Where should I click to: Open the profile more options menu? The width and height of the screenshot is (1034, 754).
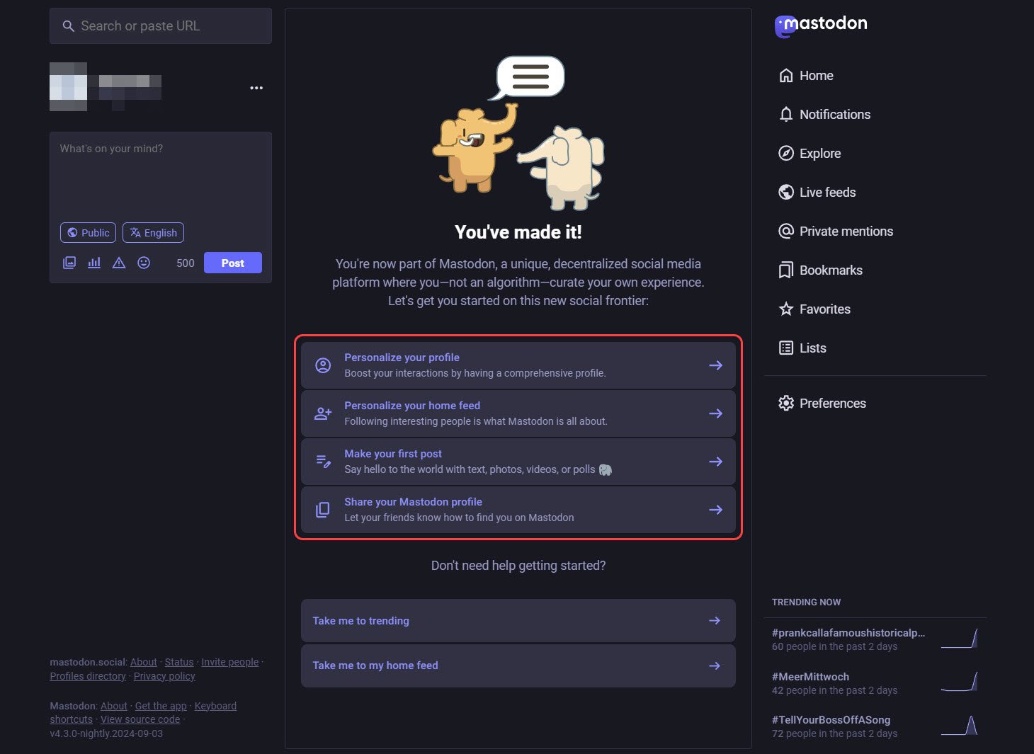pyautogui.click(x=256, y=87)
